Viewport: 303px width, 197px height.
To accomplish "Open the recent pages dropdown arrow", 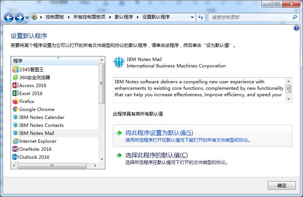I will 27,17.
